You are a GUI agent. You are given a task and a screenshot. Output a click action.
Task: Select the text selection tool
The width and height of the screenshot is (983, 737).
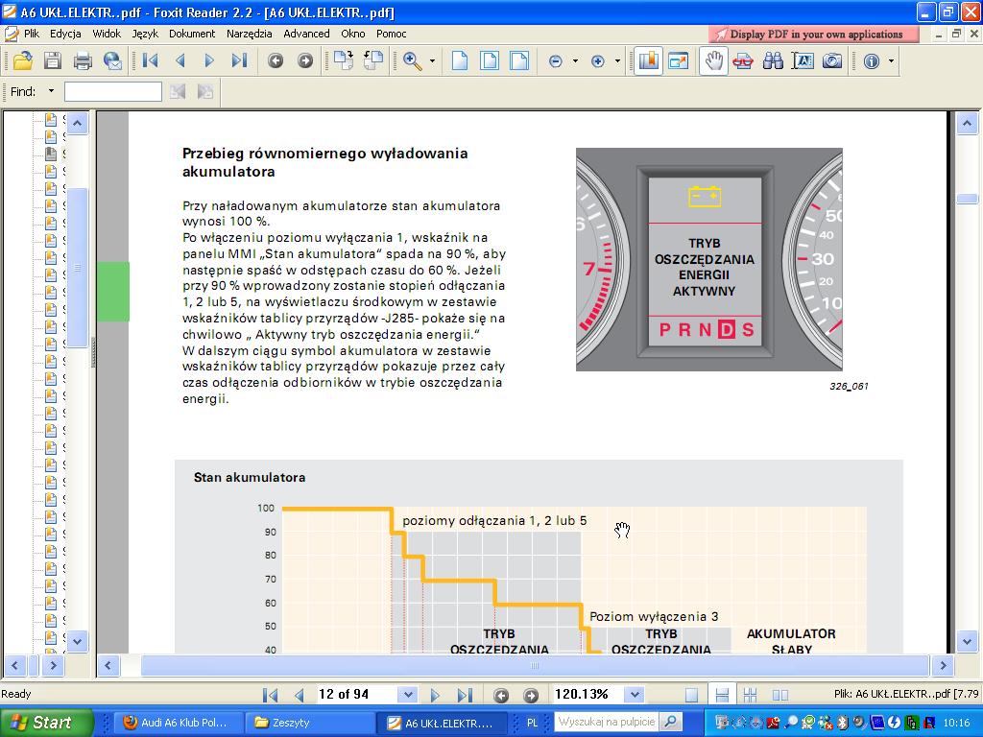[803, 60]
